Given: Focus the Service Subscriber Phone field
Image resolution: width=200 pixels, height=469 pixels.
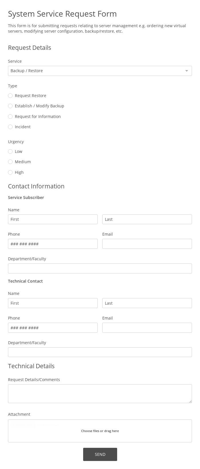Looking at the screenshot, I should pos(53,244).
